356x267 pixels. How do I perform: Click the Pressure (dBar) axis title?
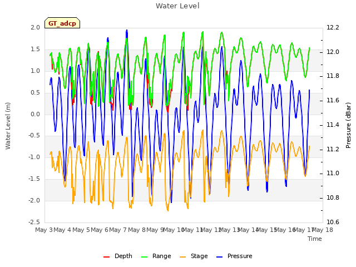point(348,125)
